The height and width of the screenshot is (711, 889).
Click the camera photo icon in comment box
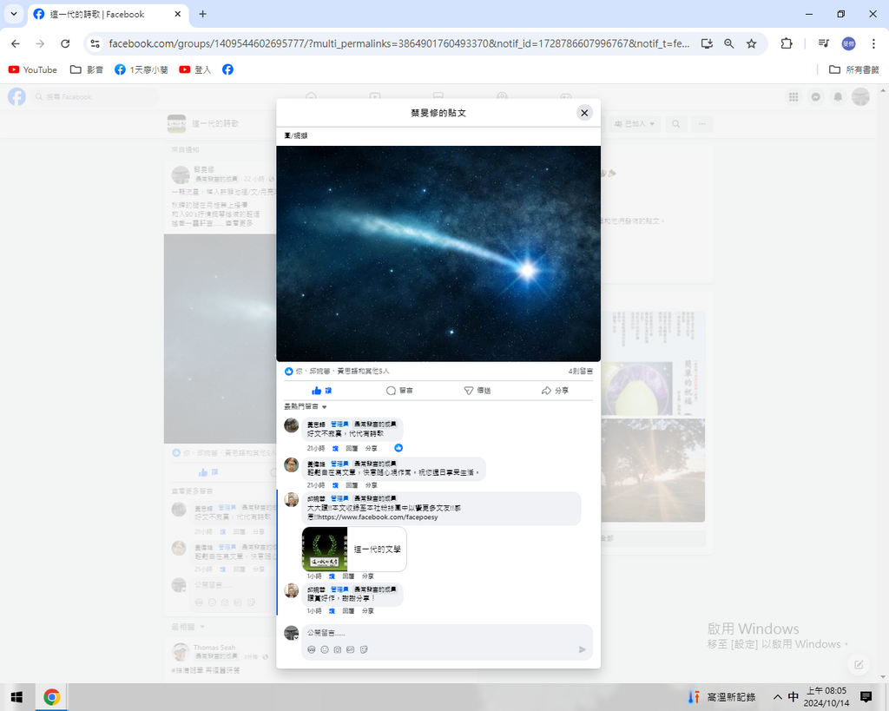coord(338,649)
